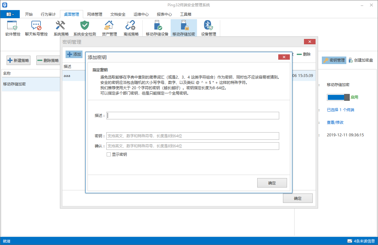This screenshot has height=245, width=378.
Task: Select the 移动存储加密 policy row
Action: (x=31, y=84)
